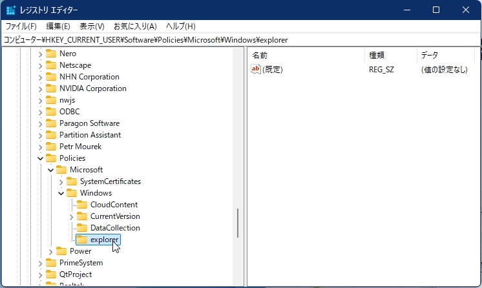Expand the CurrentVersion key
482x288 pixels.
point(71,216)
